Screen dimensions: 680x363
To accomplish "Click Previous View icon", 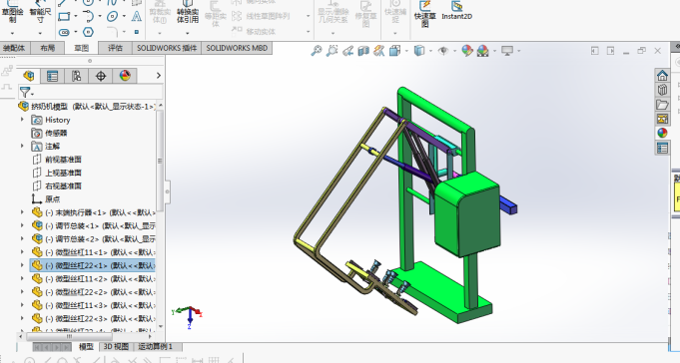I will (x=347, y=51).
